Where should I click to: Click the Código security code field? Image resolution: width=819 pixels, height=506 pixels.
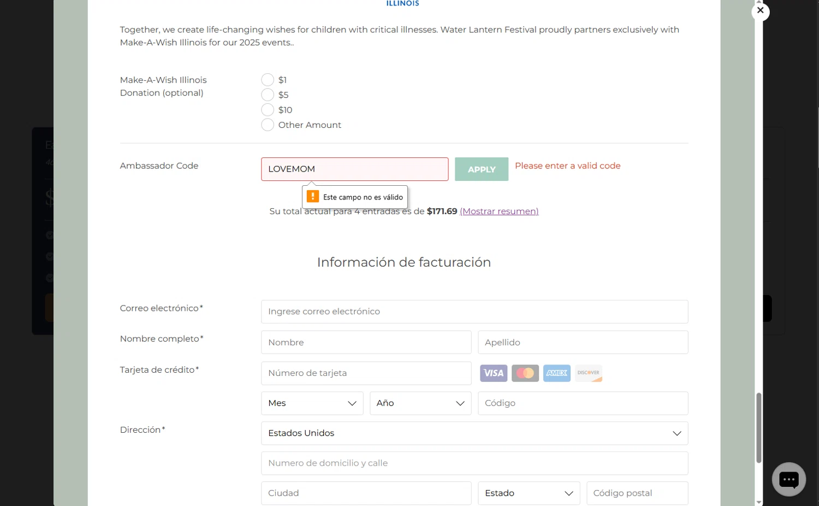(x=583, y=403)
